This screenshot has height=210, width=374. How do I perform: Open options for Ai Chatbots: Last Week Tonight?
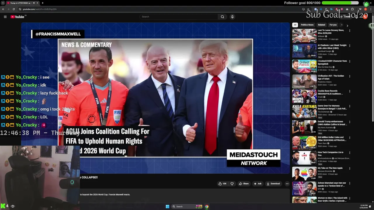pos(349,45)
